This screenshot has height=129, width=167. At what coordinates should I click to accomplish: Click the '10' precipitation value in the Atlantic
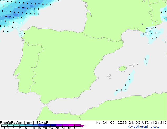point(27,8)
